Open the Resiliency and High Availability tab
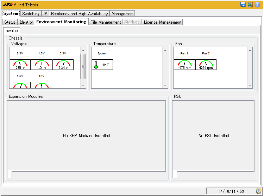This screenshot has width=264, height=196. click(x=79, y=14)
